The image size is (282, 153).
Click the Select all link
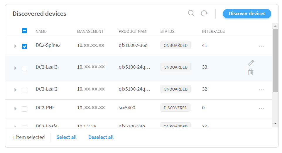point(67,137)
